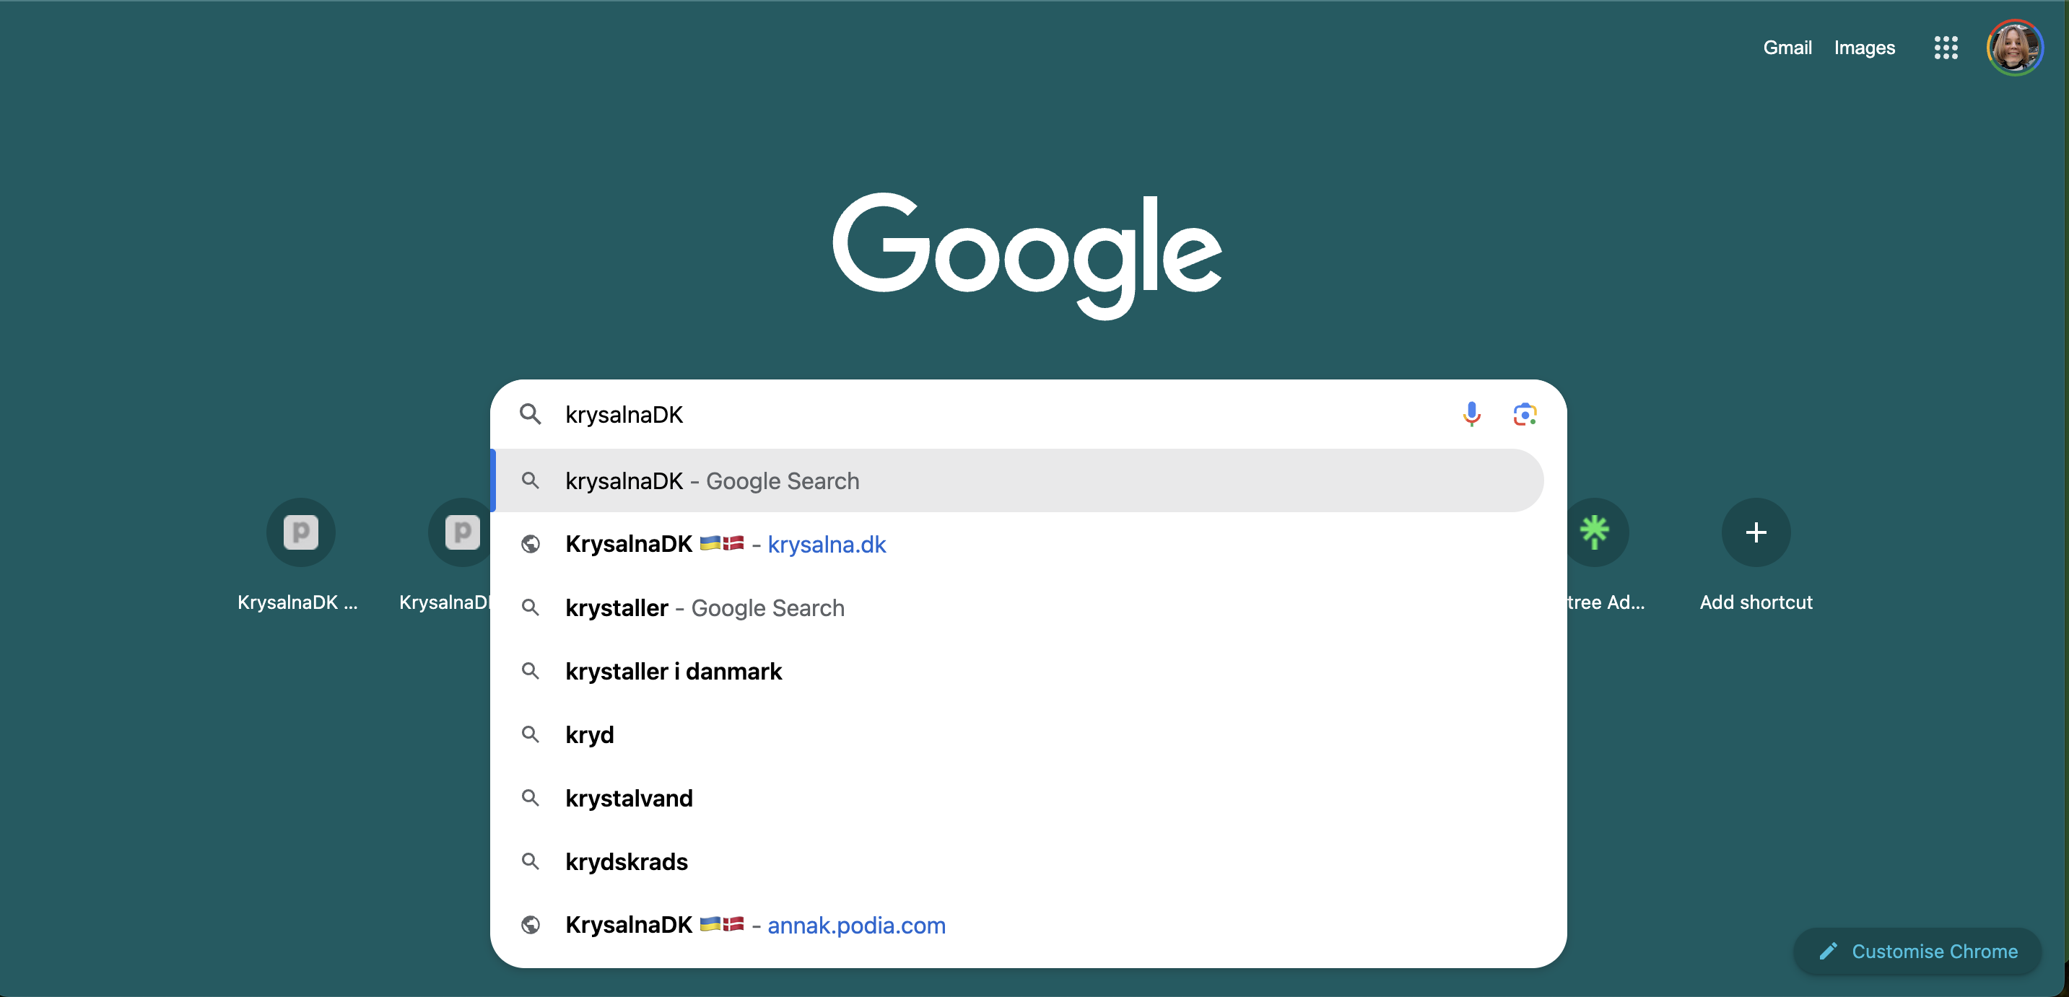Image resolution: width=2069 pixels, height=997 pixels.
Task: Select the krysalna.dk site suggestion
Action: pos(827,544)
